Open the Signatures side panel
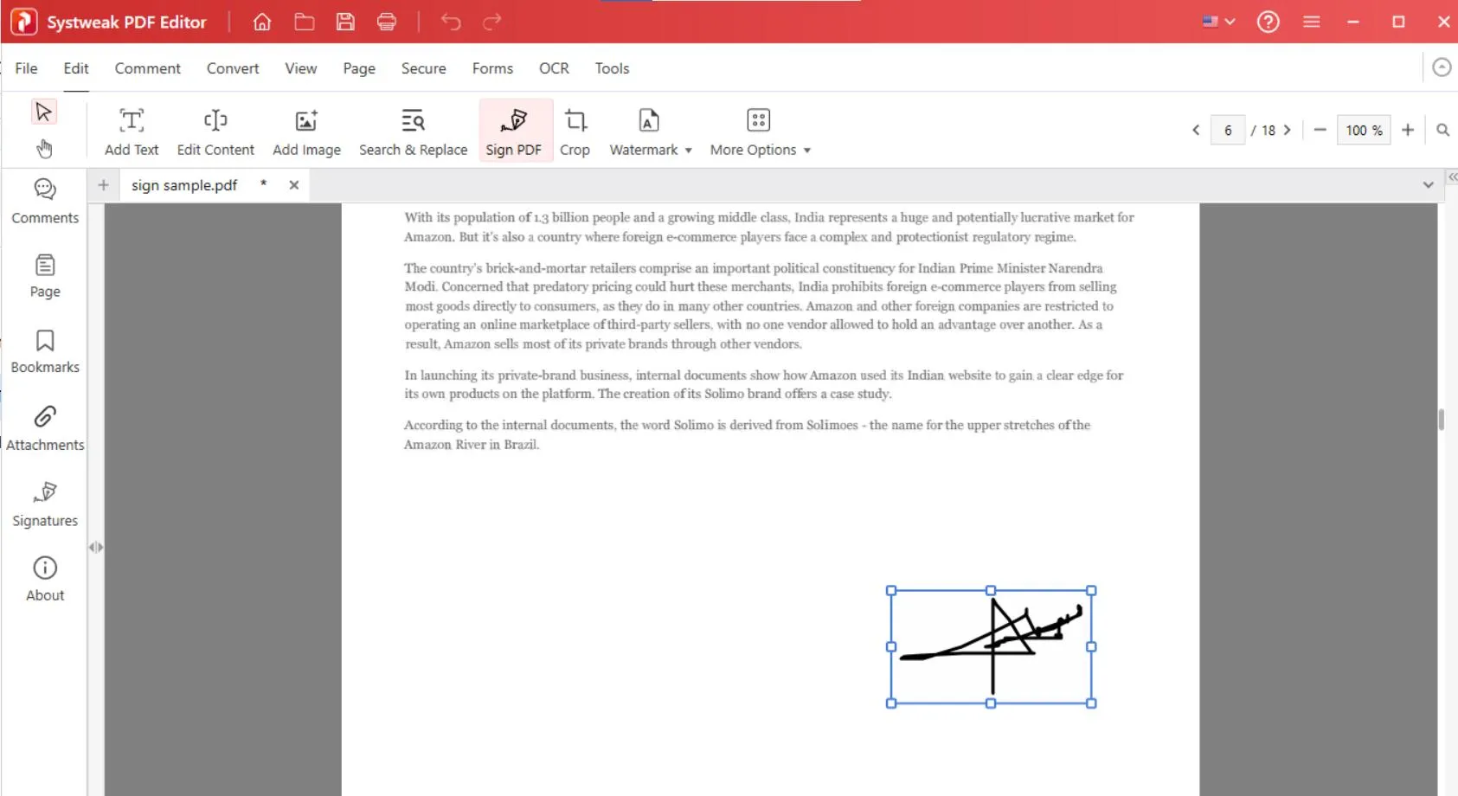This screenshot has height=796, width=1458. coord(45,504)
